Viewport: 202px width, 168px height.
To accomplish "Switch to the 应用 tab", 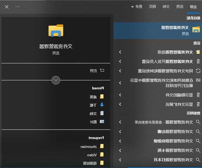I will coord(180,6).
